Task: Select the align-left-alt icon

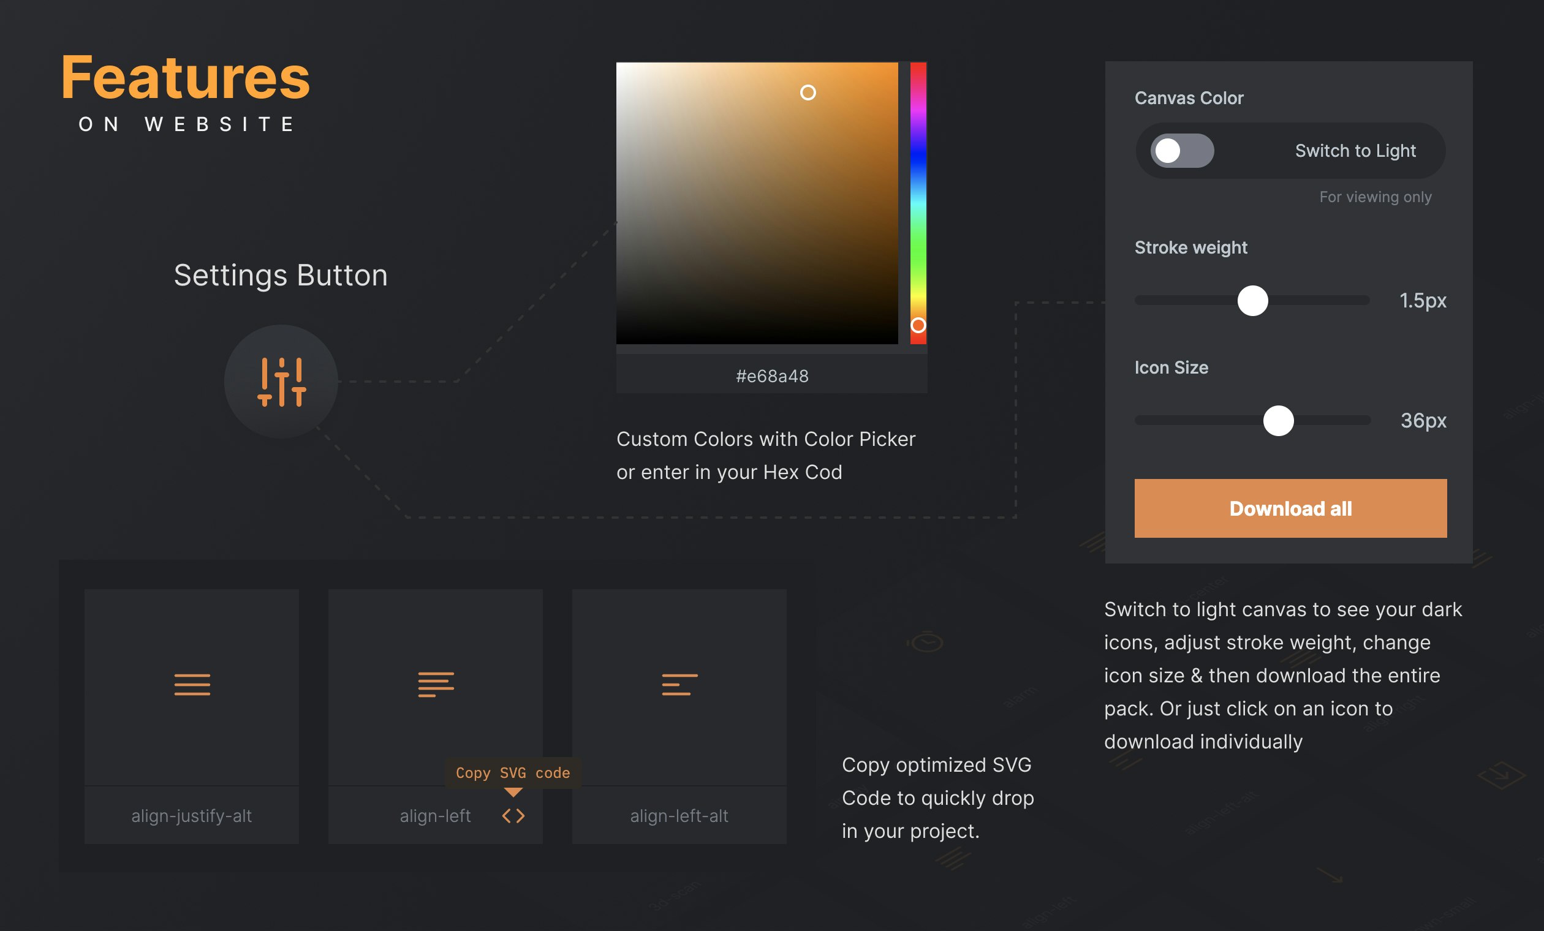Action: (x=679, y=684)
